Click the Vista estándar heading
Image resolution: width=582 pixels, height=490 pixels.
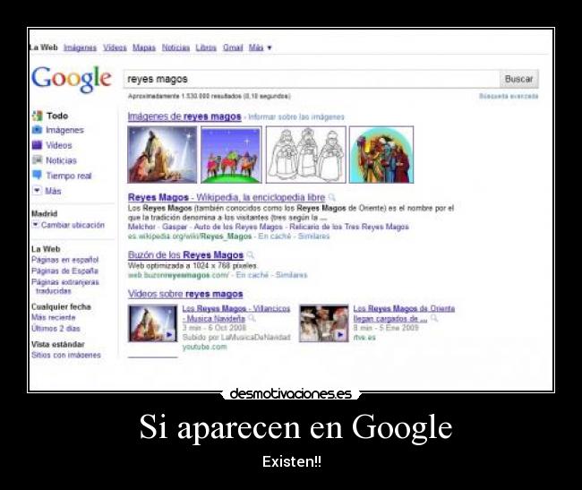click(x=58, y=344)
